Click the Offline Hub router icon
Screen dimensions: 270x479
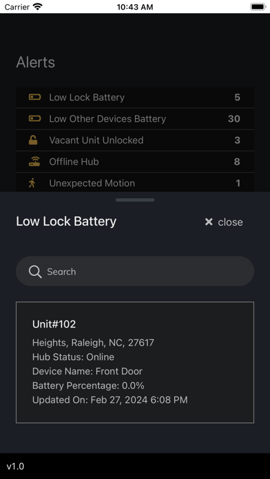pos(34,161)
